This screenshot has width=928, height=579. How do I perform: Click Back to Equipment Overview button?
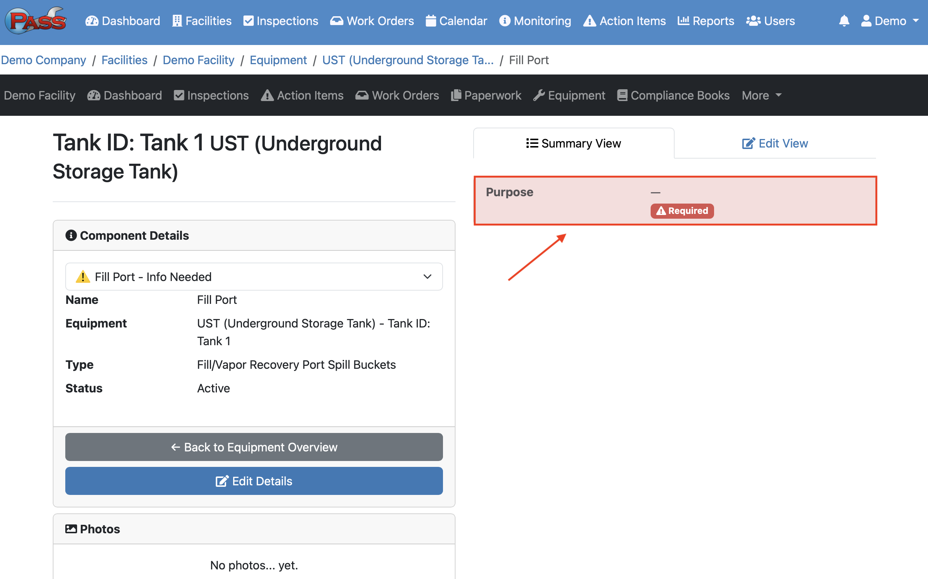tap(254, 447)
